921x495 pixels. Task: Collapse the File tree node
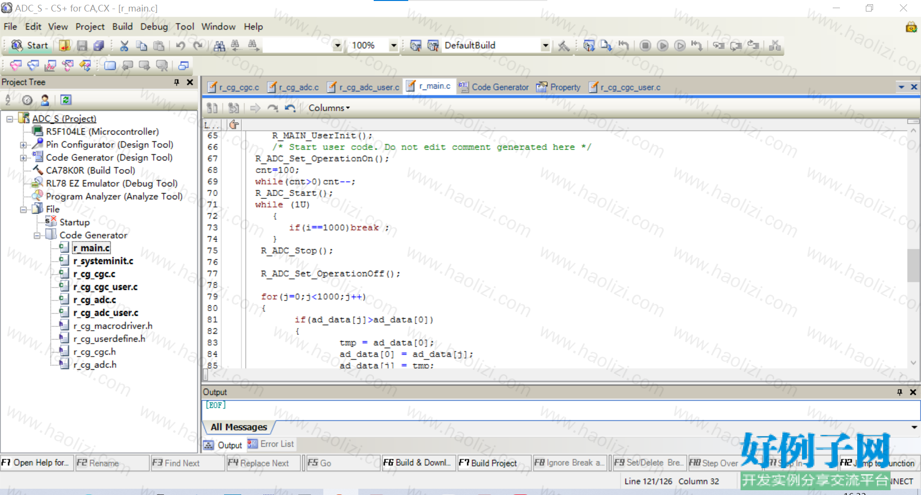coord(23,209)
